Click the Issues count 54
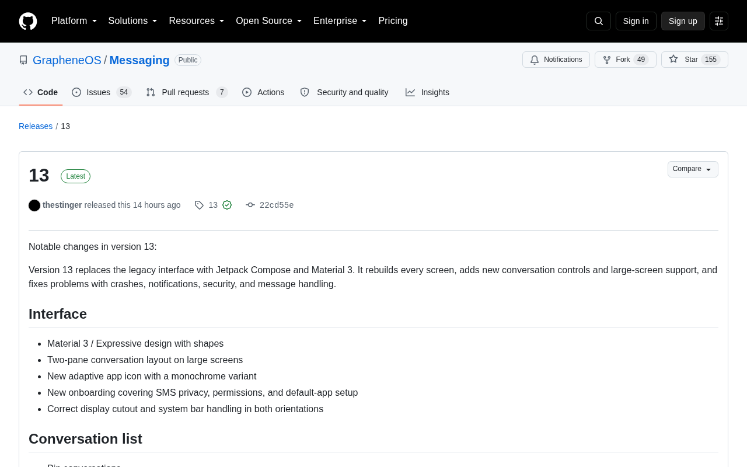The width and height of the screenshot is (747, 467). [124, 92]
